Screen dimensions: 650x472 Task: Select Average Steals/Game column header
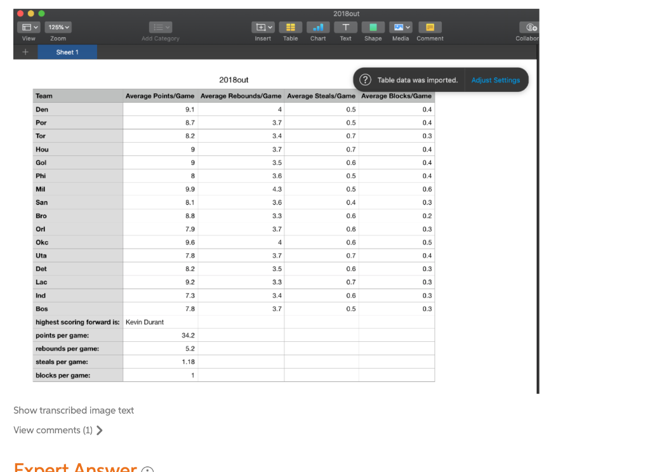point(321,96)
